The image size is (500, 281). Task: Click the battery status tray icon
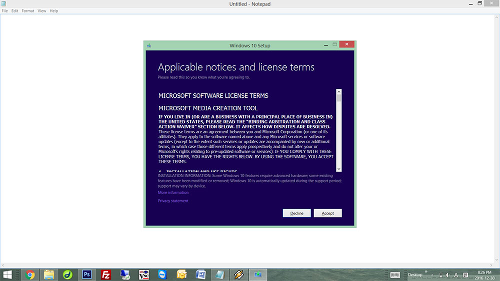coord(440,275)
